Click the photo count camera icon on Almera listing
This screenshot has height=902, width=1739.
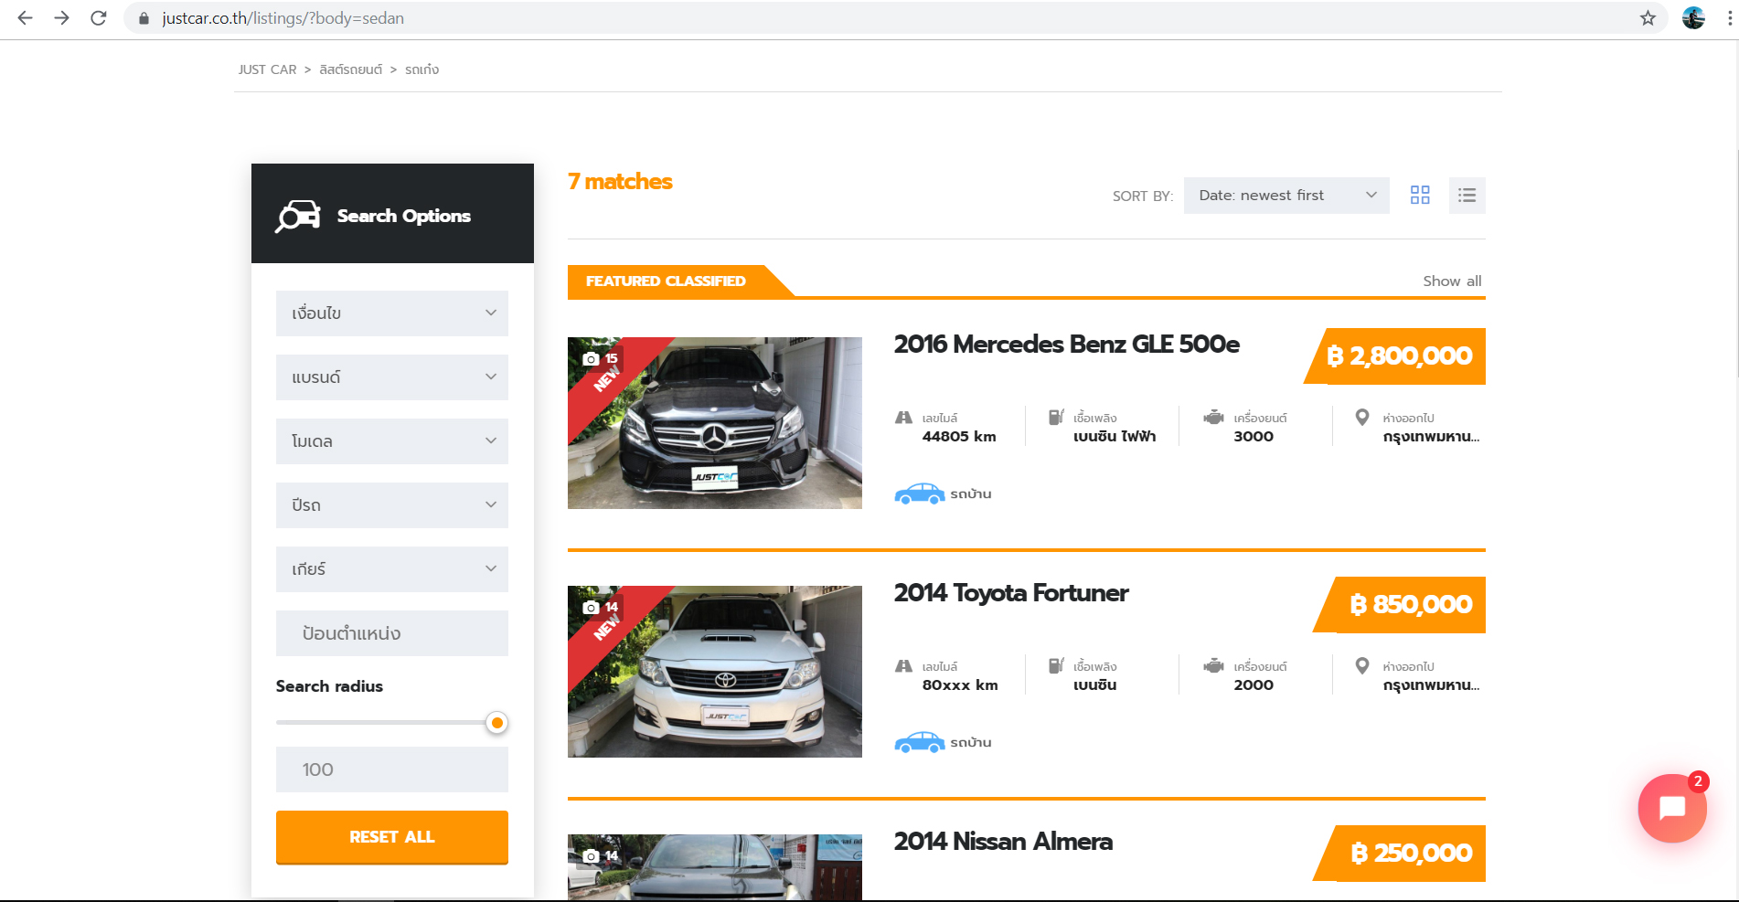pyautogui.click(x=591, y=856)
